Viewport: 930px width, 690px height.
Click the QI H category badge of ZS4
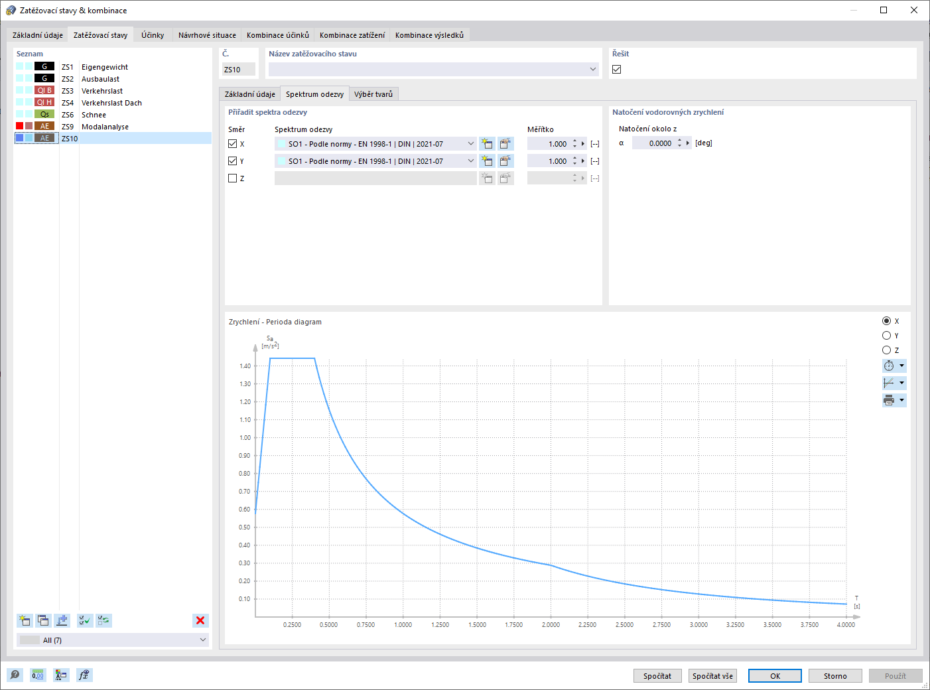[44, 102]
